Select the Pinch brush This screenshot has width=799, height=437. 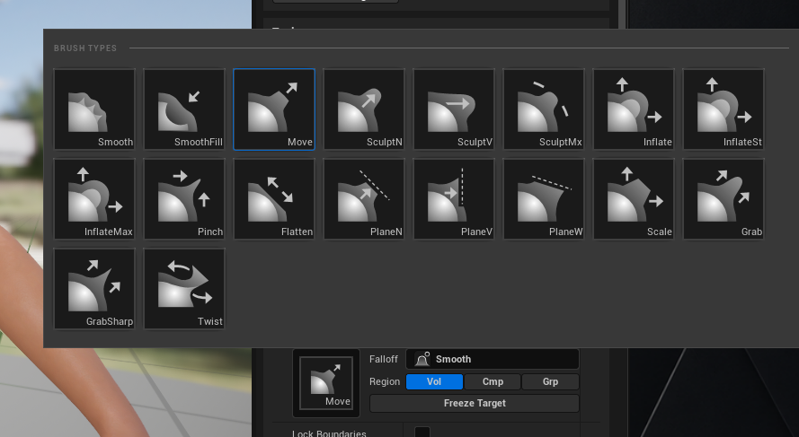(184, 199)
